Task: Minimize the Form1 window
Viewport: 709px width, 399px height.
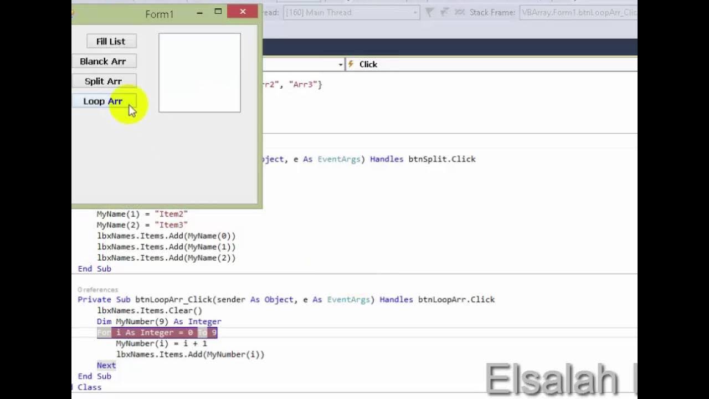Action: click(x=199, y=12)
